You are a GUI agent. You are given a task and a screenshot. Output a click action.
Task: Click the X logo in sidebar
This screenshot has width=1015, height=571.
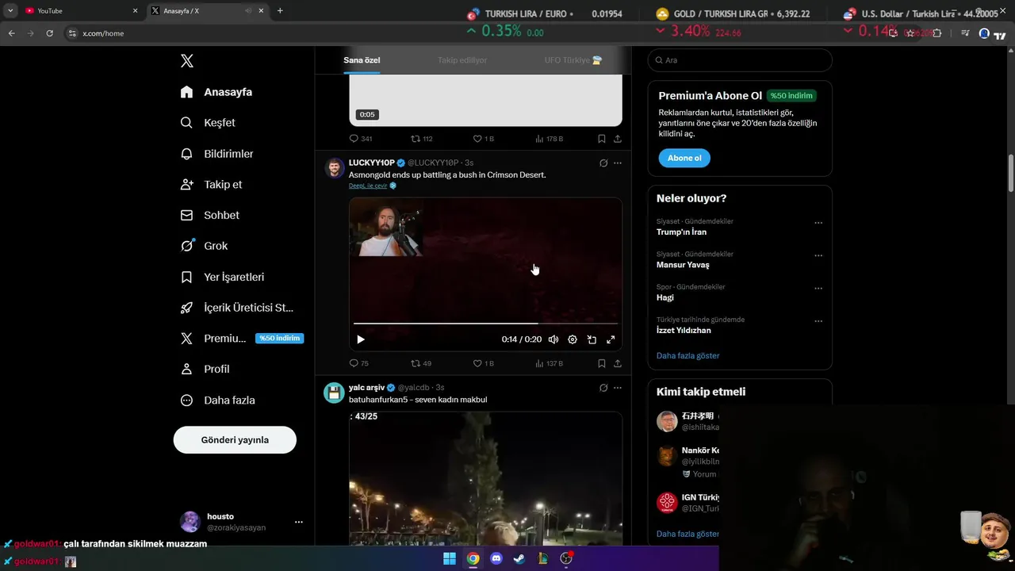coord(186,61)
